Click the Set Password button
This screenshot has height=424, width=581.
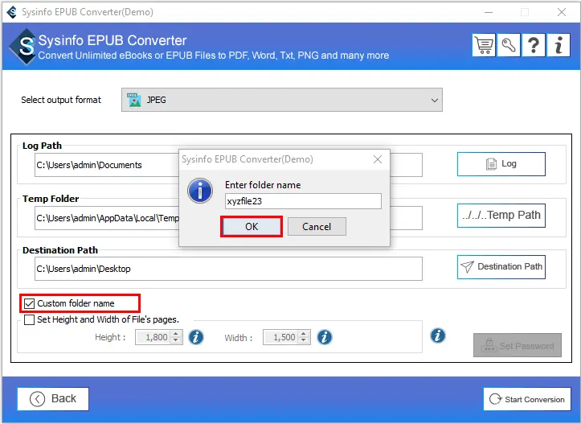click(518, 345)
